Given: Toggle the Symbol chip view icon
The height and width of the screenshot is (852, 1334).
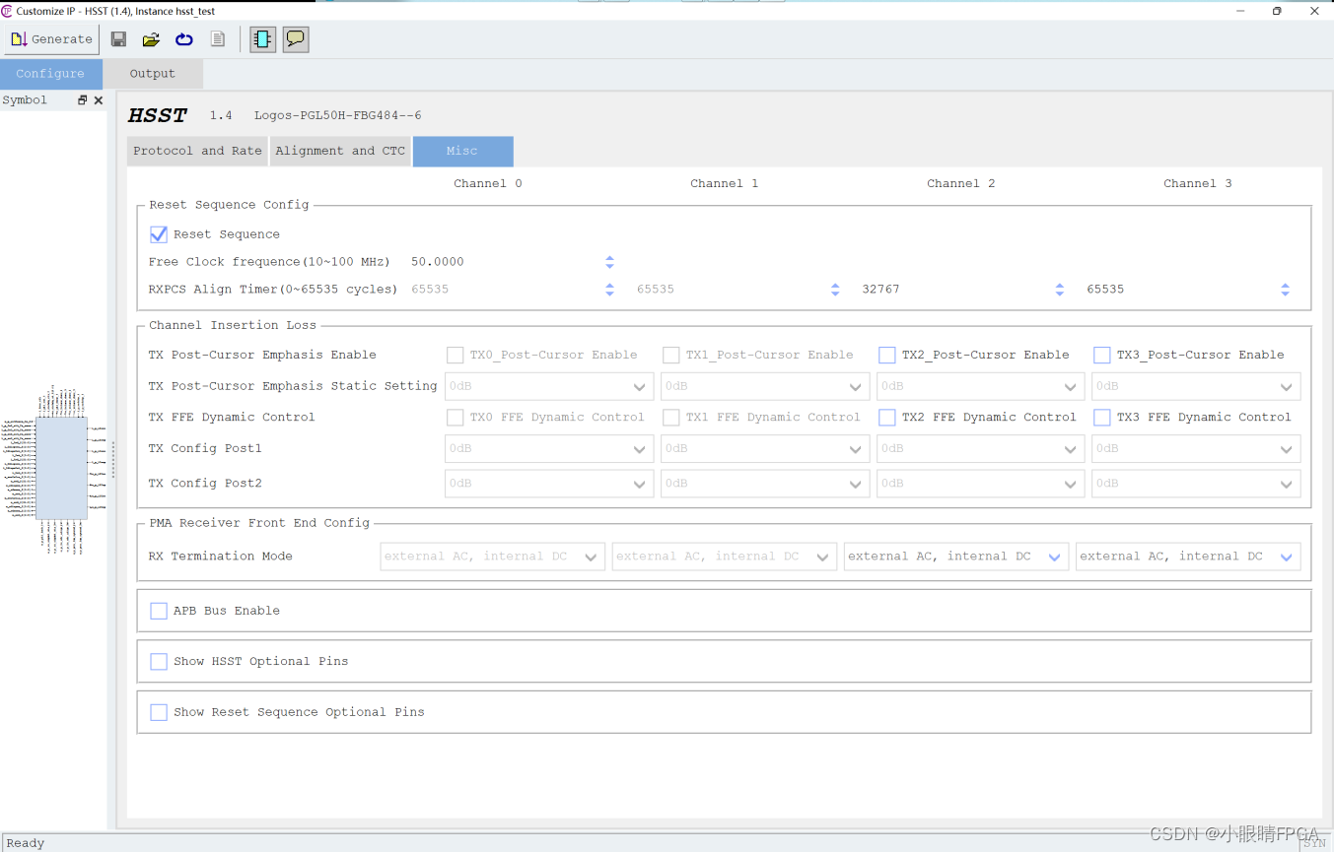Looking at the screenshot, I should point(262,39).
